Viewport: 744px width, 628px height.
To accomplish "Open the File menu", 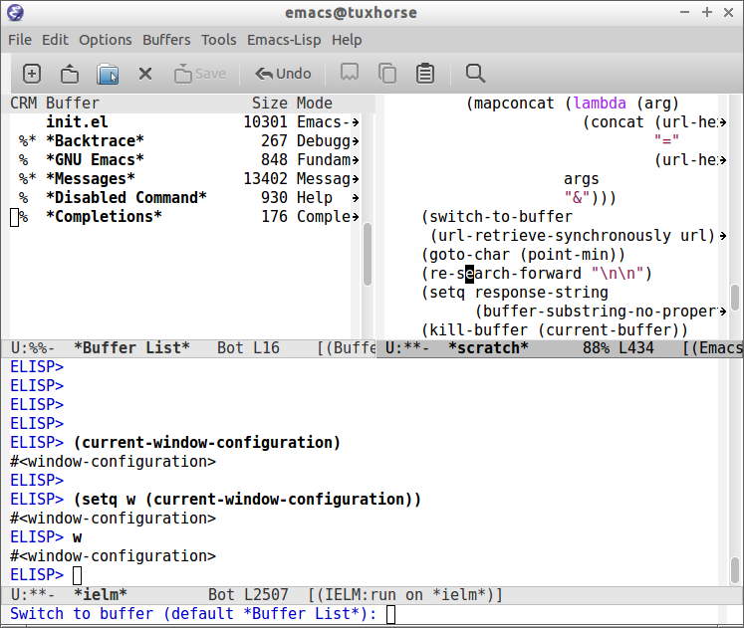I will pyautogui.click(x=20, y=40).
